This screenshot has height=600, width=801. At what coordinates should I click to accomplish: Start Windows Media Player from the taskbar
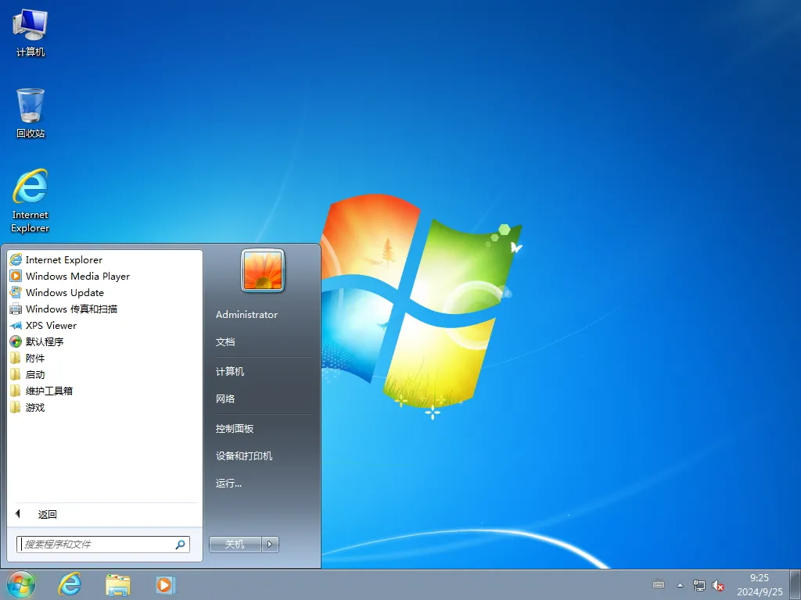[165, 584]
